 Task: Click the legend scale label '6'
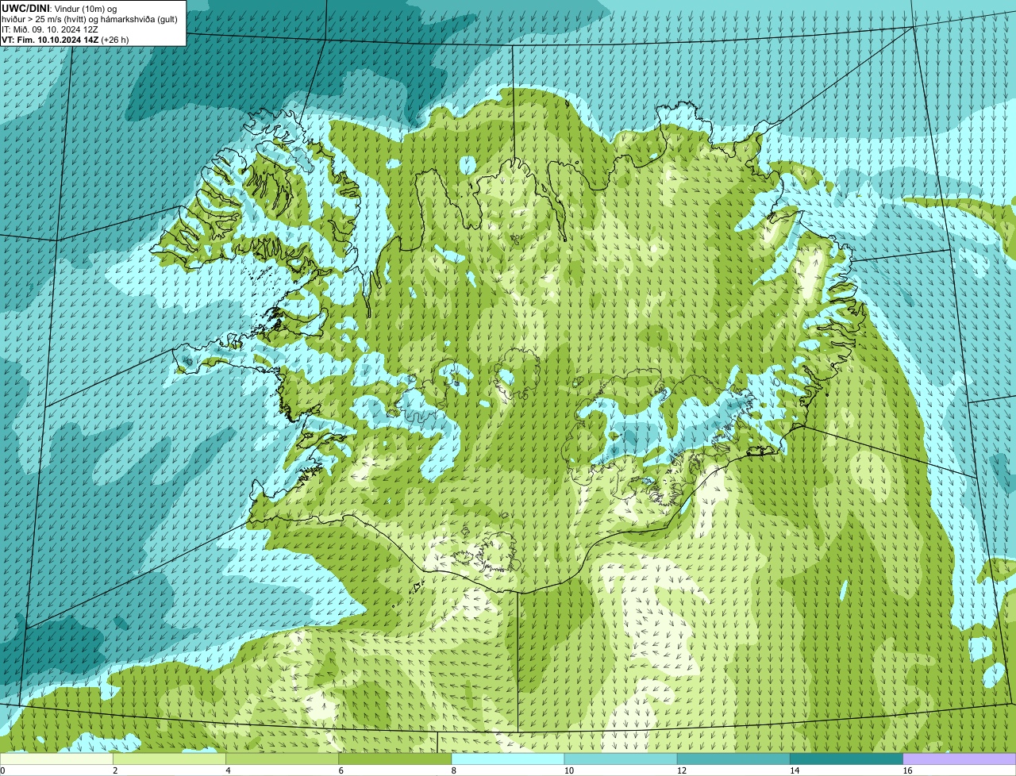click(x=341, y=770)
